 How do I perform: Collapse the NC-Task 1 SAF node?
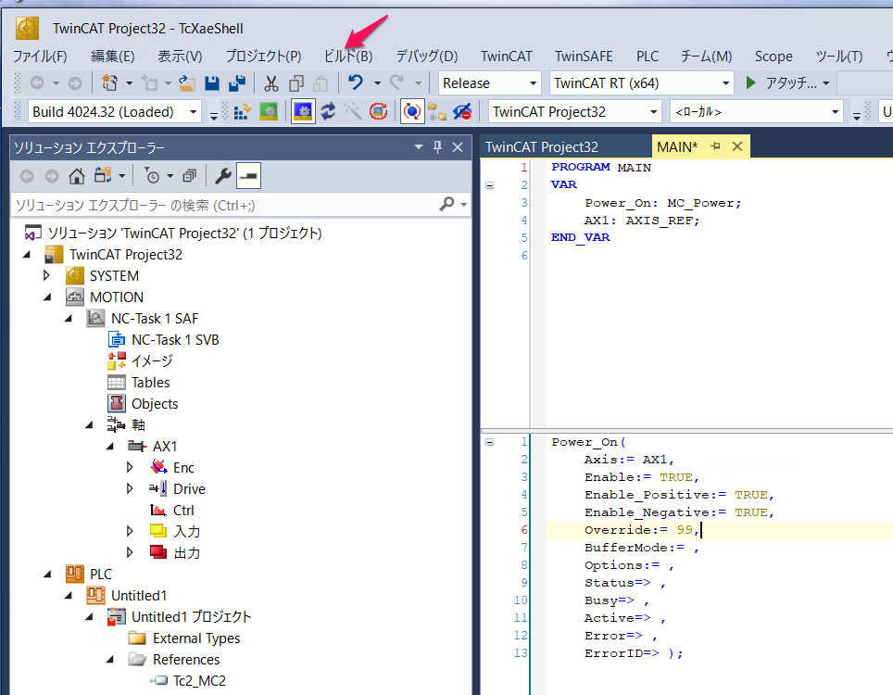coord(69,319)
